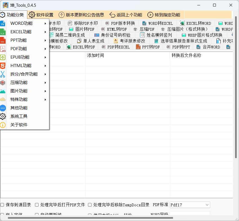Open the PDF标准 dropdown showing Pdf17
Screen dimensions: 239x221
(190, 205)
